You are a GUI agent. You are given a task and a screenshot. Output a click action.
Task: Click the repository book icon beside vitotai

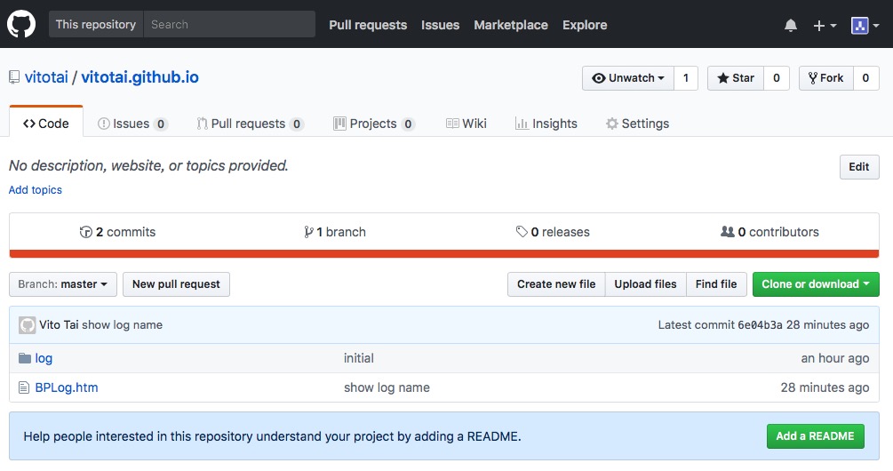point(14,77)
